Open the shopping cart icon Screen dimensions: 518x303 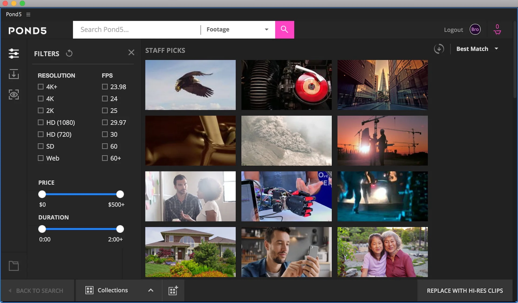coord(497,29)
